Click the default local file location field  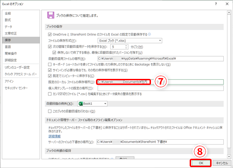(161, 82)
